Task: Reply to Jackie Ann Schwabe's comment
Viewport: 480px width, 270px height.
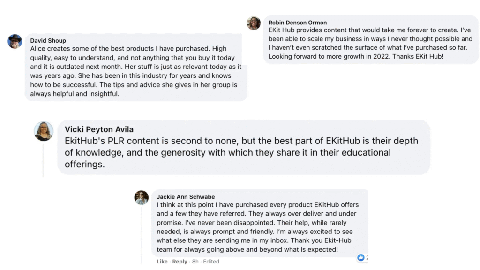Action: click(180, 262)
